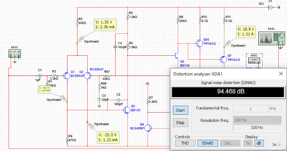Click the Пробник2 measurement probe
This screenshot has height=151, width=287.
[x=81, y=38]
